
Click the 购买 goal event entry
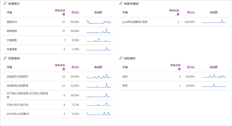pyautogui.click(x=125, y=86)
